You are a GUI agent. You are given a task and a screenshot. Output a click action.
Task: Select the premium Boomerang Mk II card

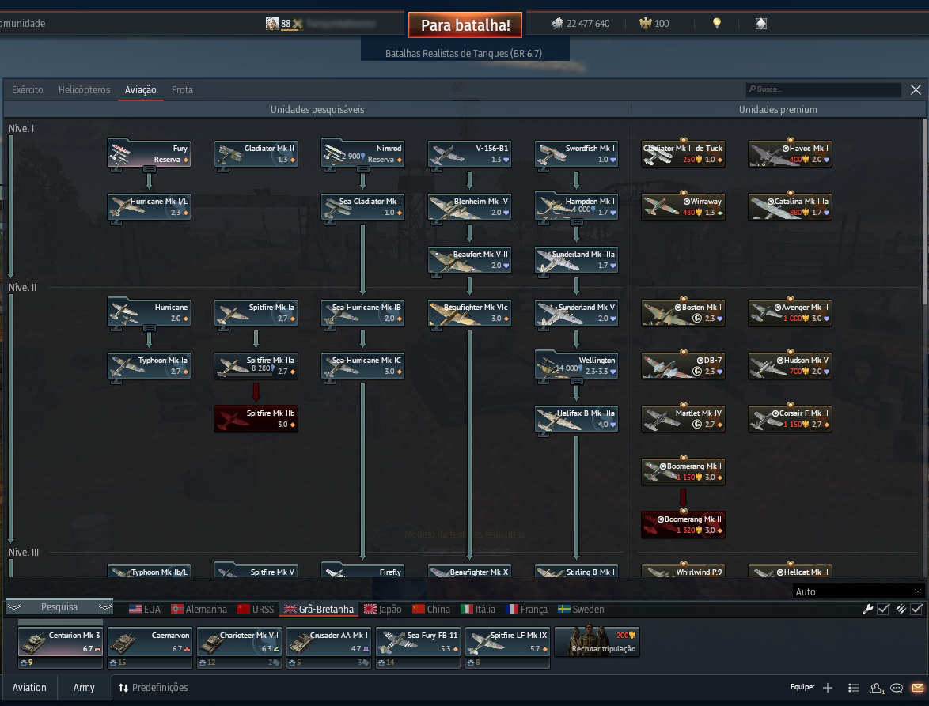(683, 524)
